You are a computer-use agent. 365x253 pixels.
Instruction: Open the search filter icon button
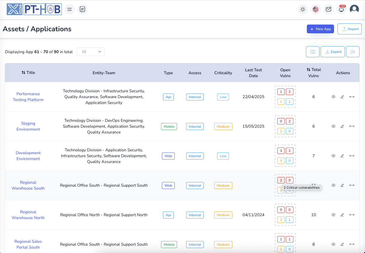pos(352,52)
